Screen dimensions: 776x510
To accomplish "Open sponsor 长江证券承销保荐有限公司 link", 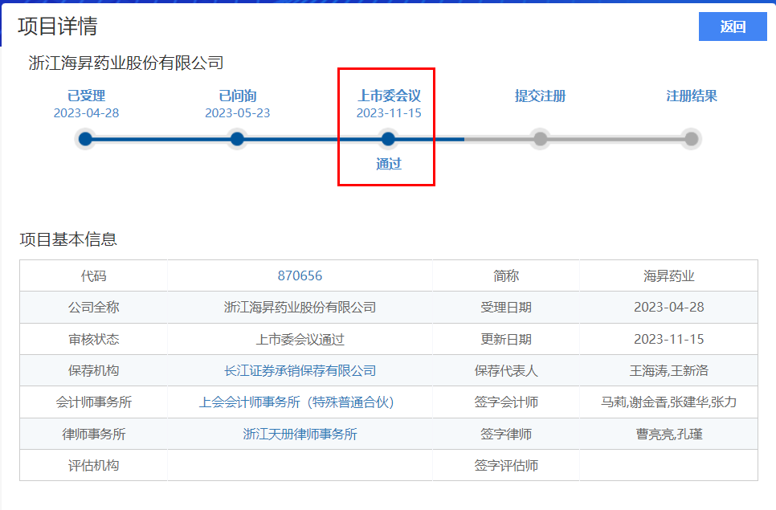I will [300, 371].
